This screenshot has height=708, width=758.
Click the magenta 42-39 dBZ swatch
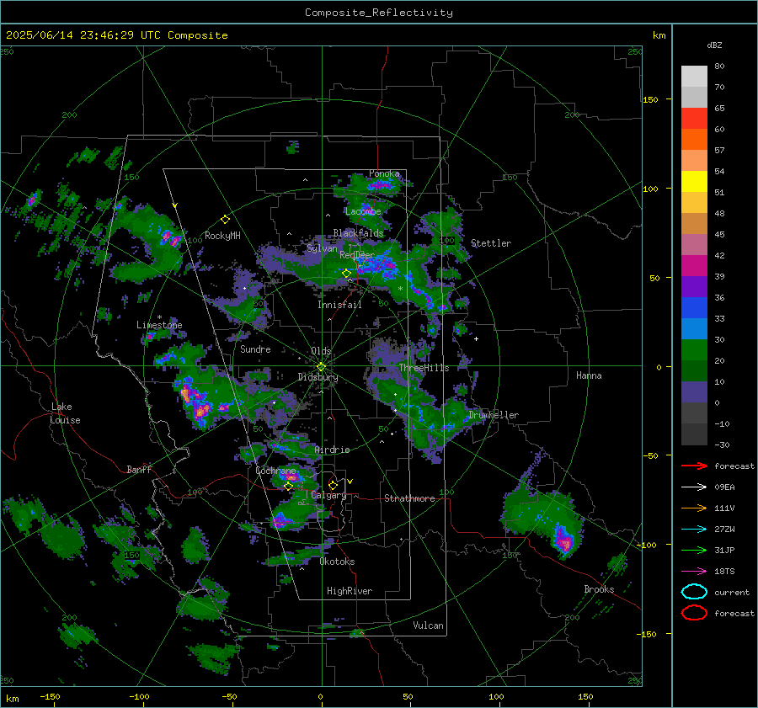[x=694, y=266]
